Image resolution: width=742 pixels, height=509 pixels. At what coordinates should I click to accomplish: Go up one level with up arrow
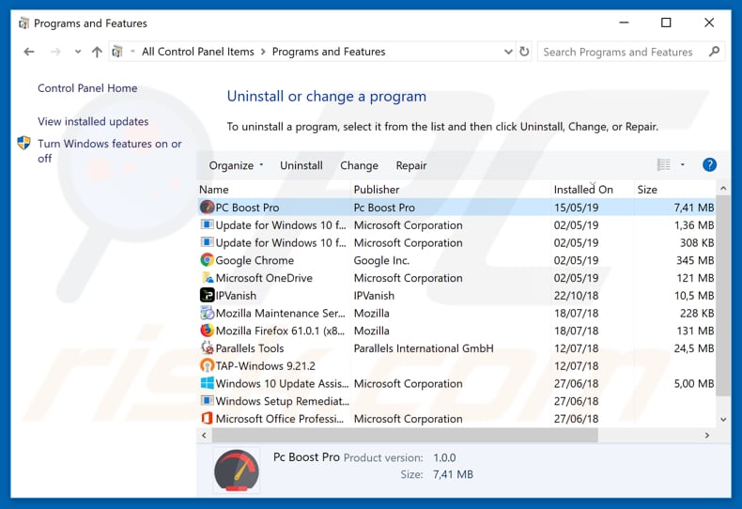tap(97, 52)
